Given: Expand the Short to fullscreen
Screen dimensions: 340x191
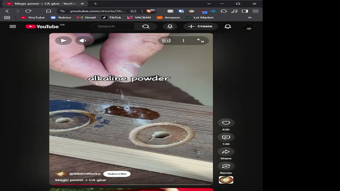Looking at the screenshot, I should point(200,41).
